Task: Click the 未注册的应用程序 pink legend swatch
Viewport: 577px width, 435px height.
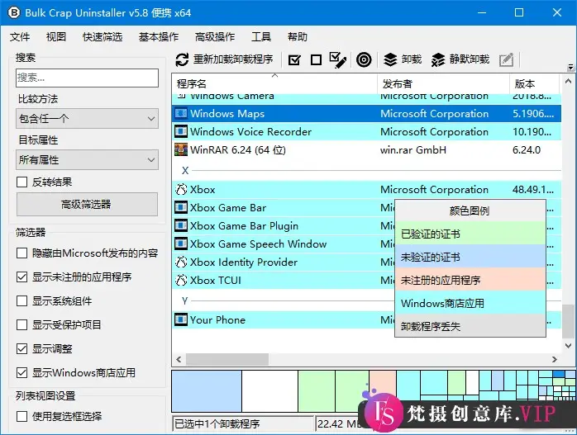Action: tap(470, 280)
